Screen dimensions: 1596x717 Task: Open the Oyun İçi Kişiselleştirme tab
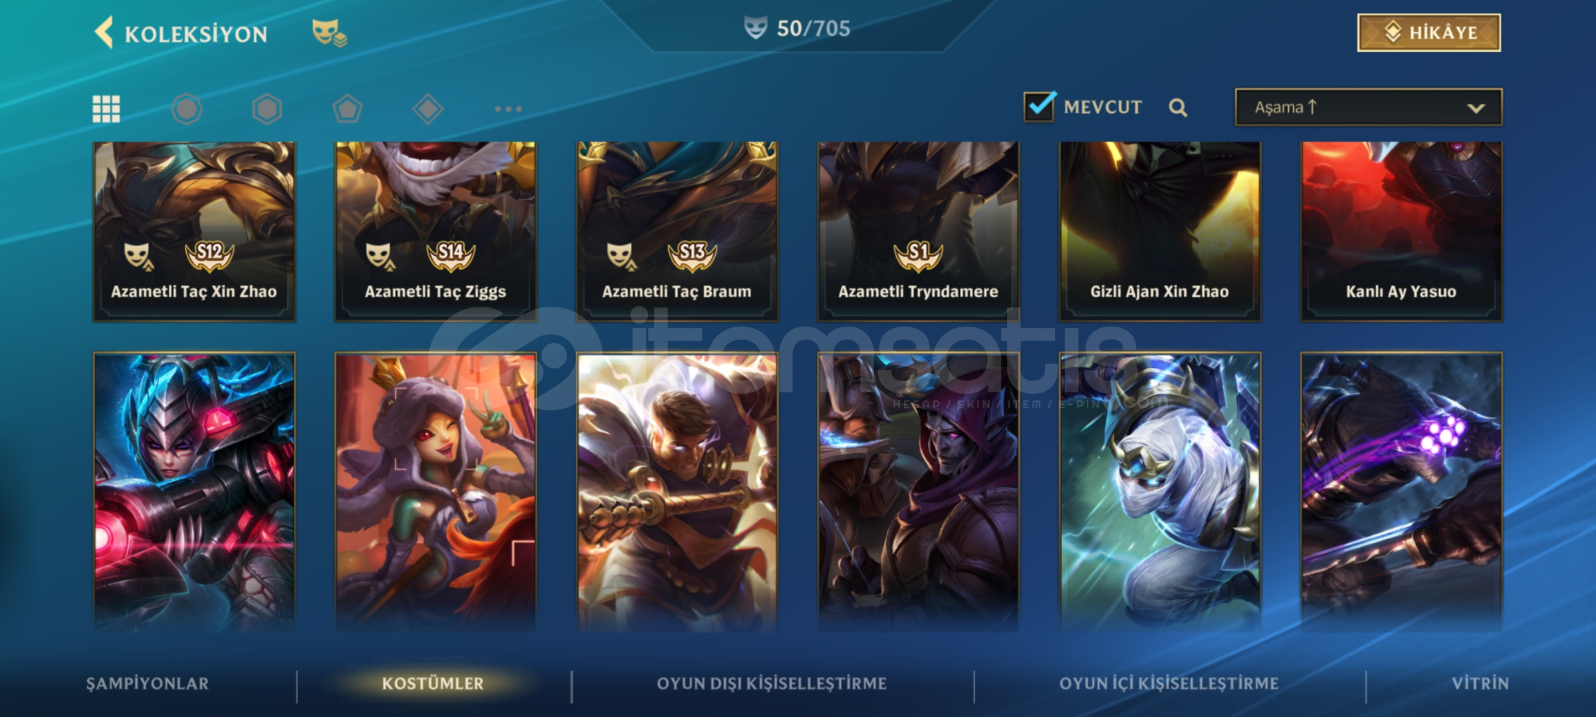click(1169, 684)
